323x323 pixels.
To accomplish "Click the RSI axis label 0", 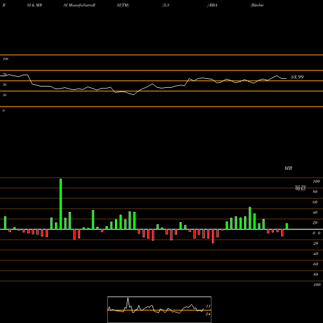I will click(3, 110).
